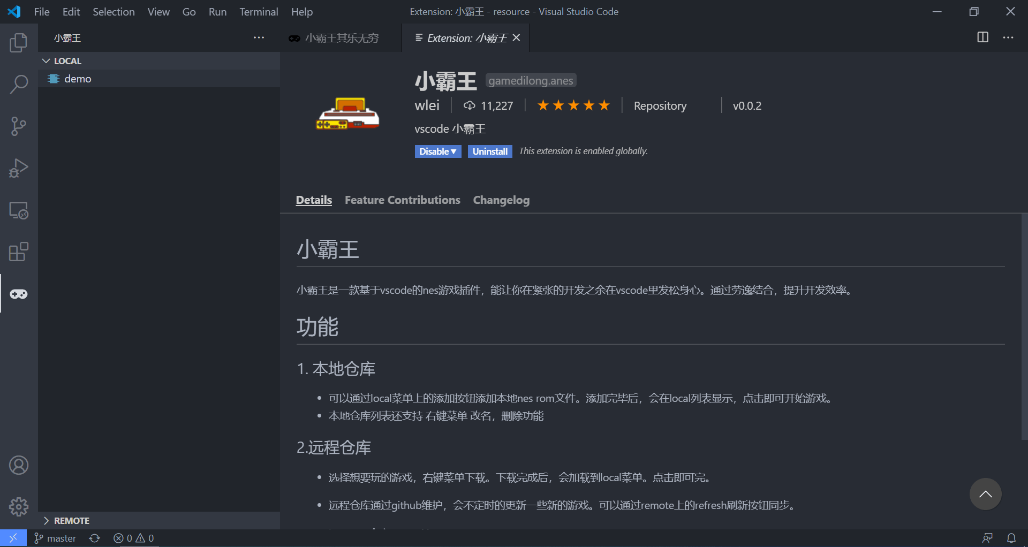Split the editor right
The height and width of the screenshot is (547, 1028).
pyautogui.click(x=982, y=37)
